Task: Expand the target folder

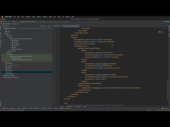Action: coord(4,62)
